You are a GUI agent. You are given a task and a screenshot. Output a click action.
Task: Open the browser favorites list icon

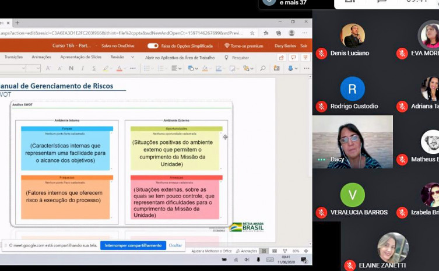click(x=266, y=33)
